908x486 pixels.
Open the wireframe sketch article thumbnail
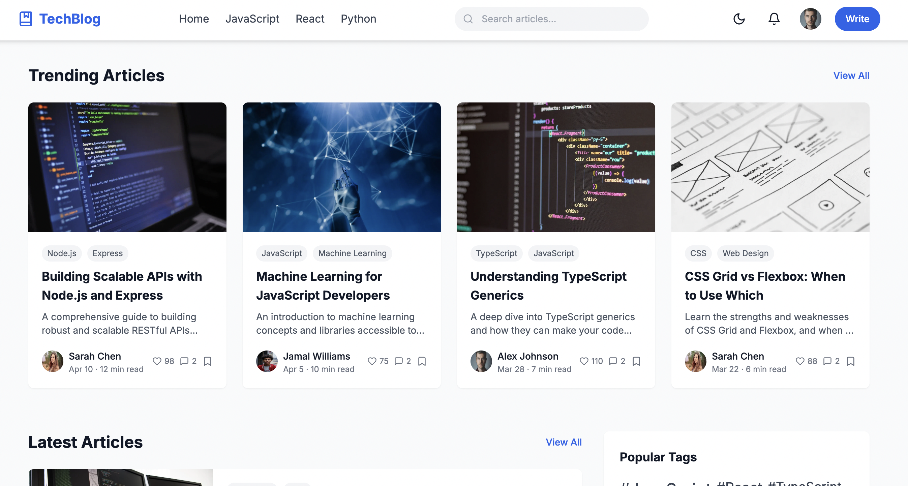770,167
